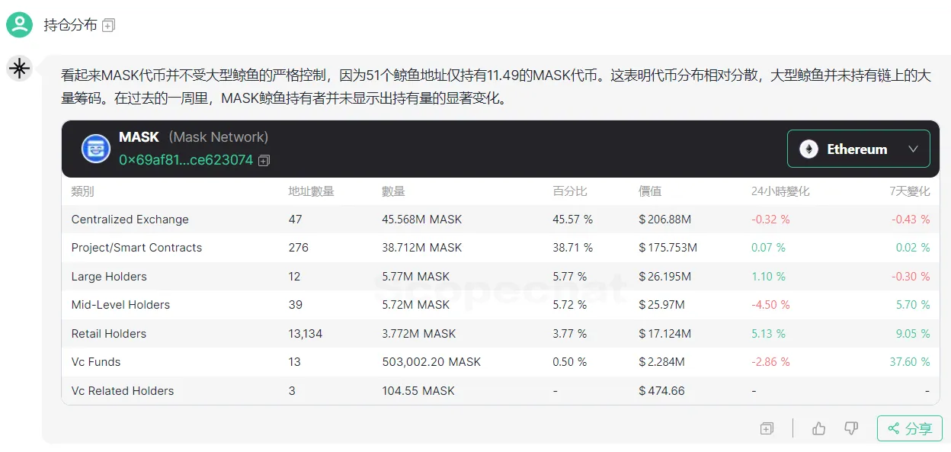Image resolution: width=951 pixels, height=452 pixels.
Task: Click the $175.753M value cell
Action: pyautogui.click(x=668, y=248)
